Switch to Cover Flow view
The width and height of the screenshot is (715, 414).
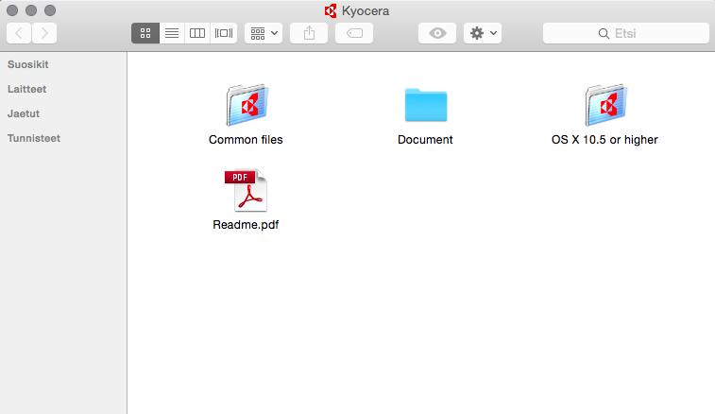point(224,33)
